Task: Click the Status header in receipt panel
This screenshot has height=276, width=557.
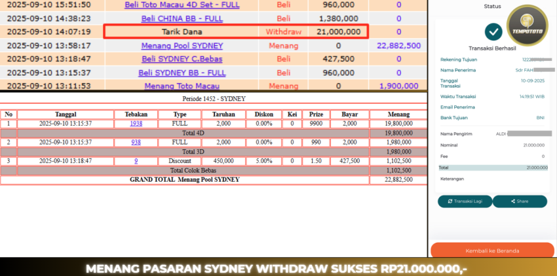Action: [x=492, y=7]
